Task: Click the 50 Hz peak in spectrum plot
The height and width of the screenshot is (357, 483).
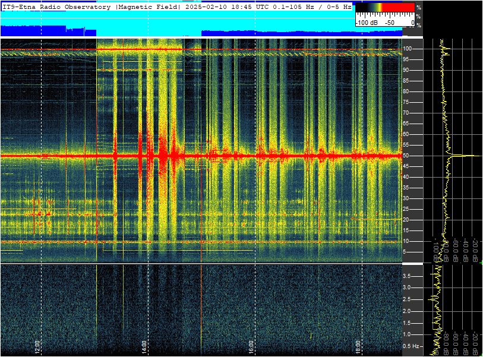Action: pos(465,156)
